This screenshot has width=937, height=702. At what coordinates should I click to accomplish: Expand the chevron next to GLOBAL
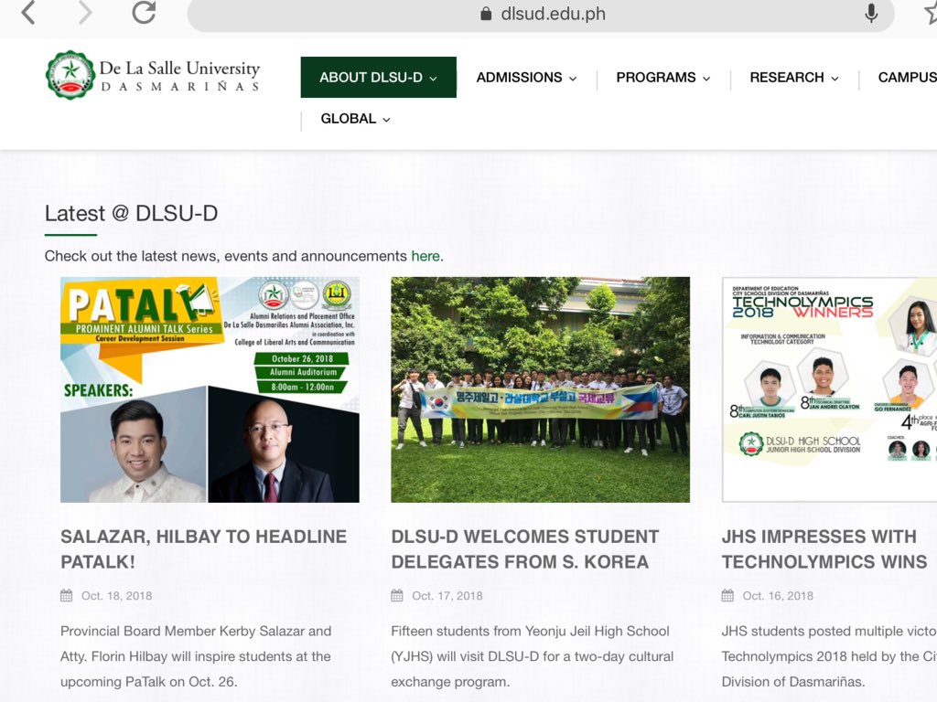click(x=386, y=120)
